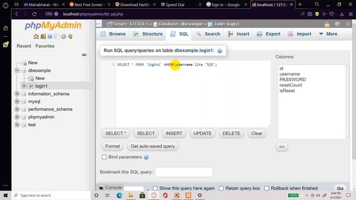Open phpMyAdmin documentation blue icon
The height and width of the screenshot is (200, 356).
pyautogui.click(x=50, y=36)
